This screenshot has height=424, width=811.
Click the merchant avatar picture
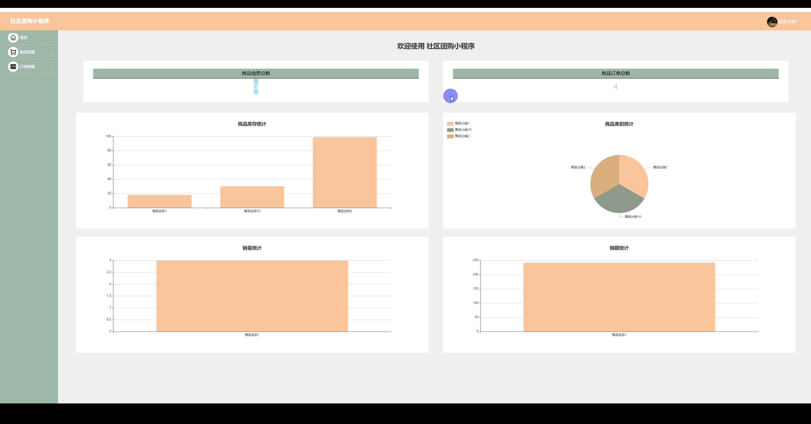coord(772,22)
